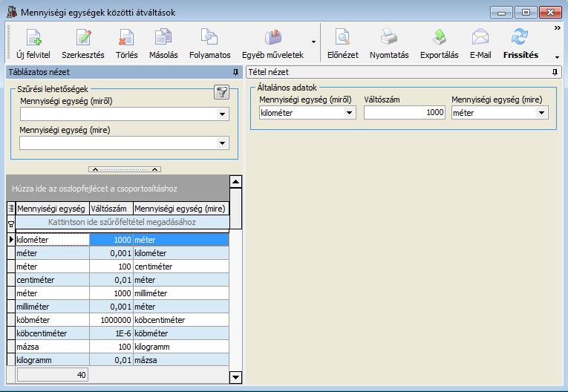
Task: Click the grid column chooser icon
Action: (11, 209)
